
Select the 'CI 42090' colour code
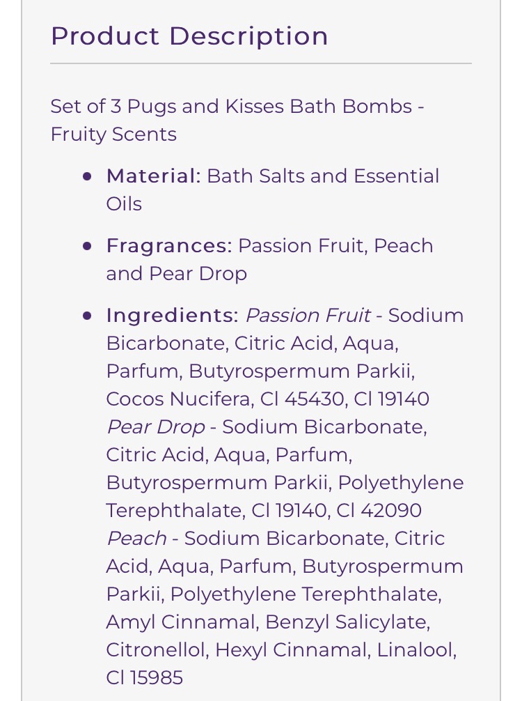tap(379, 511)
